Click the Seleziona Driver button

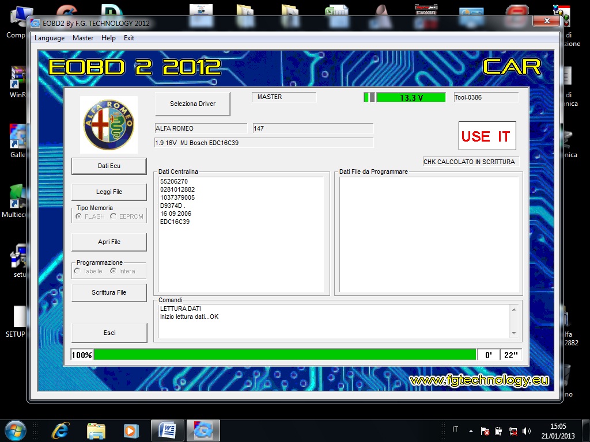coord(192,104)
